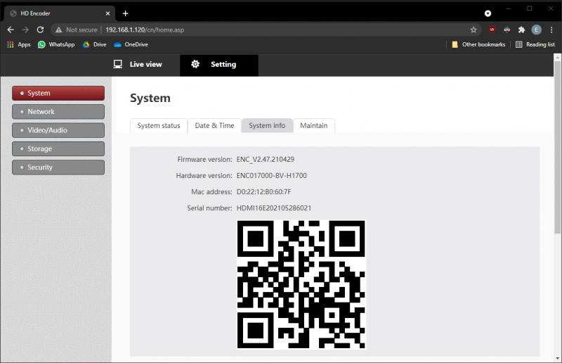Go back to the previous page
Screen dimensions: 562x363
11,30
